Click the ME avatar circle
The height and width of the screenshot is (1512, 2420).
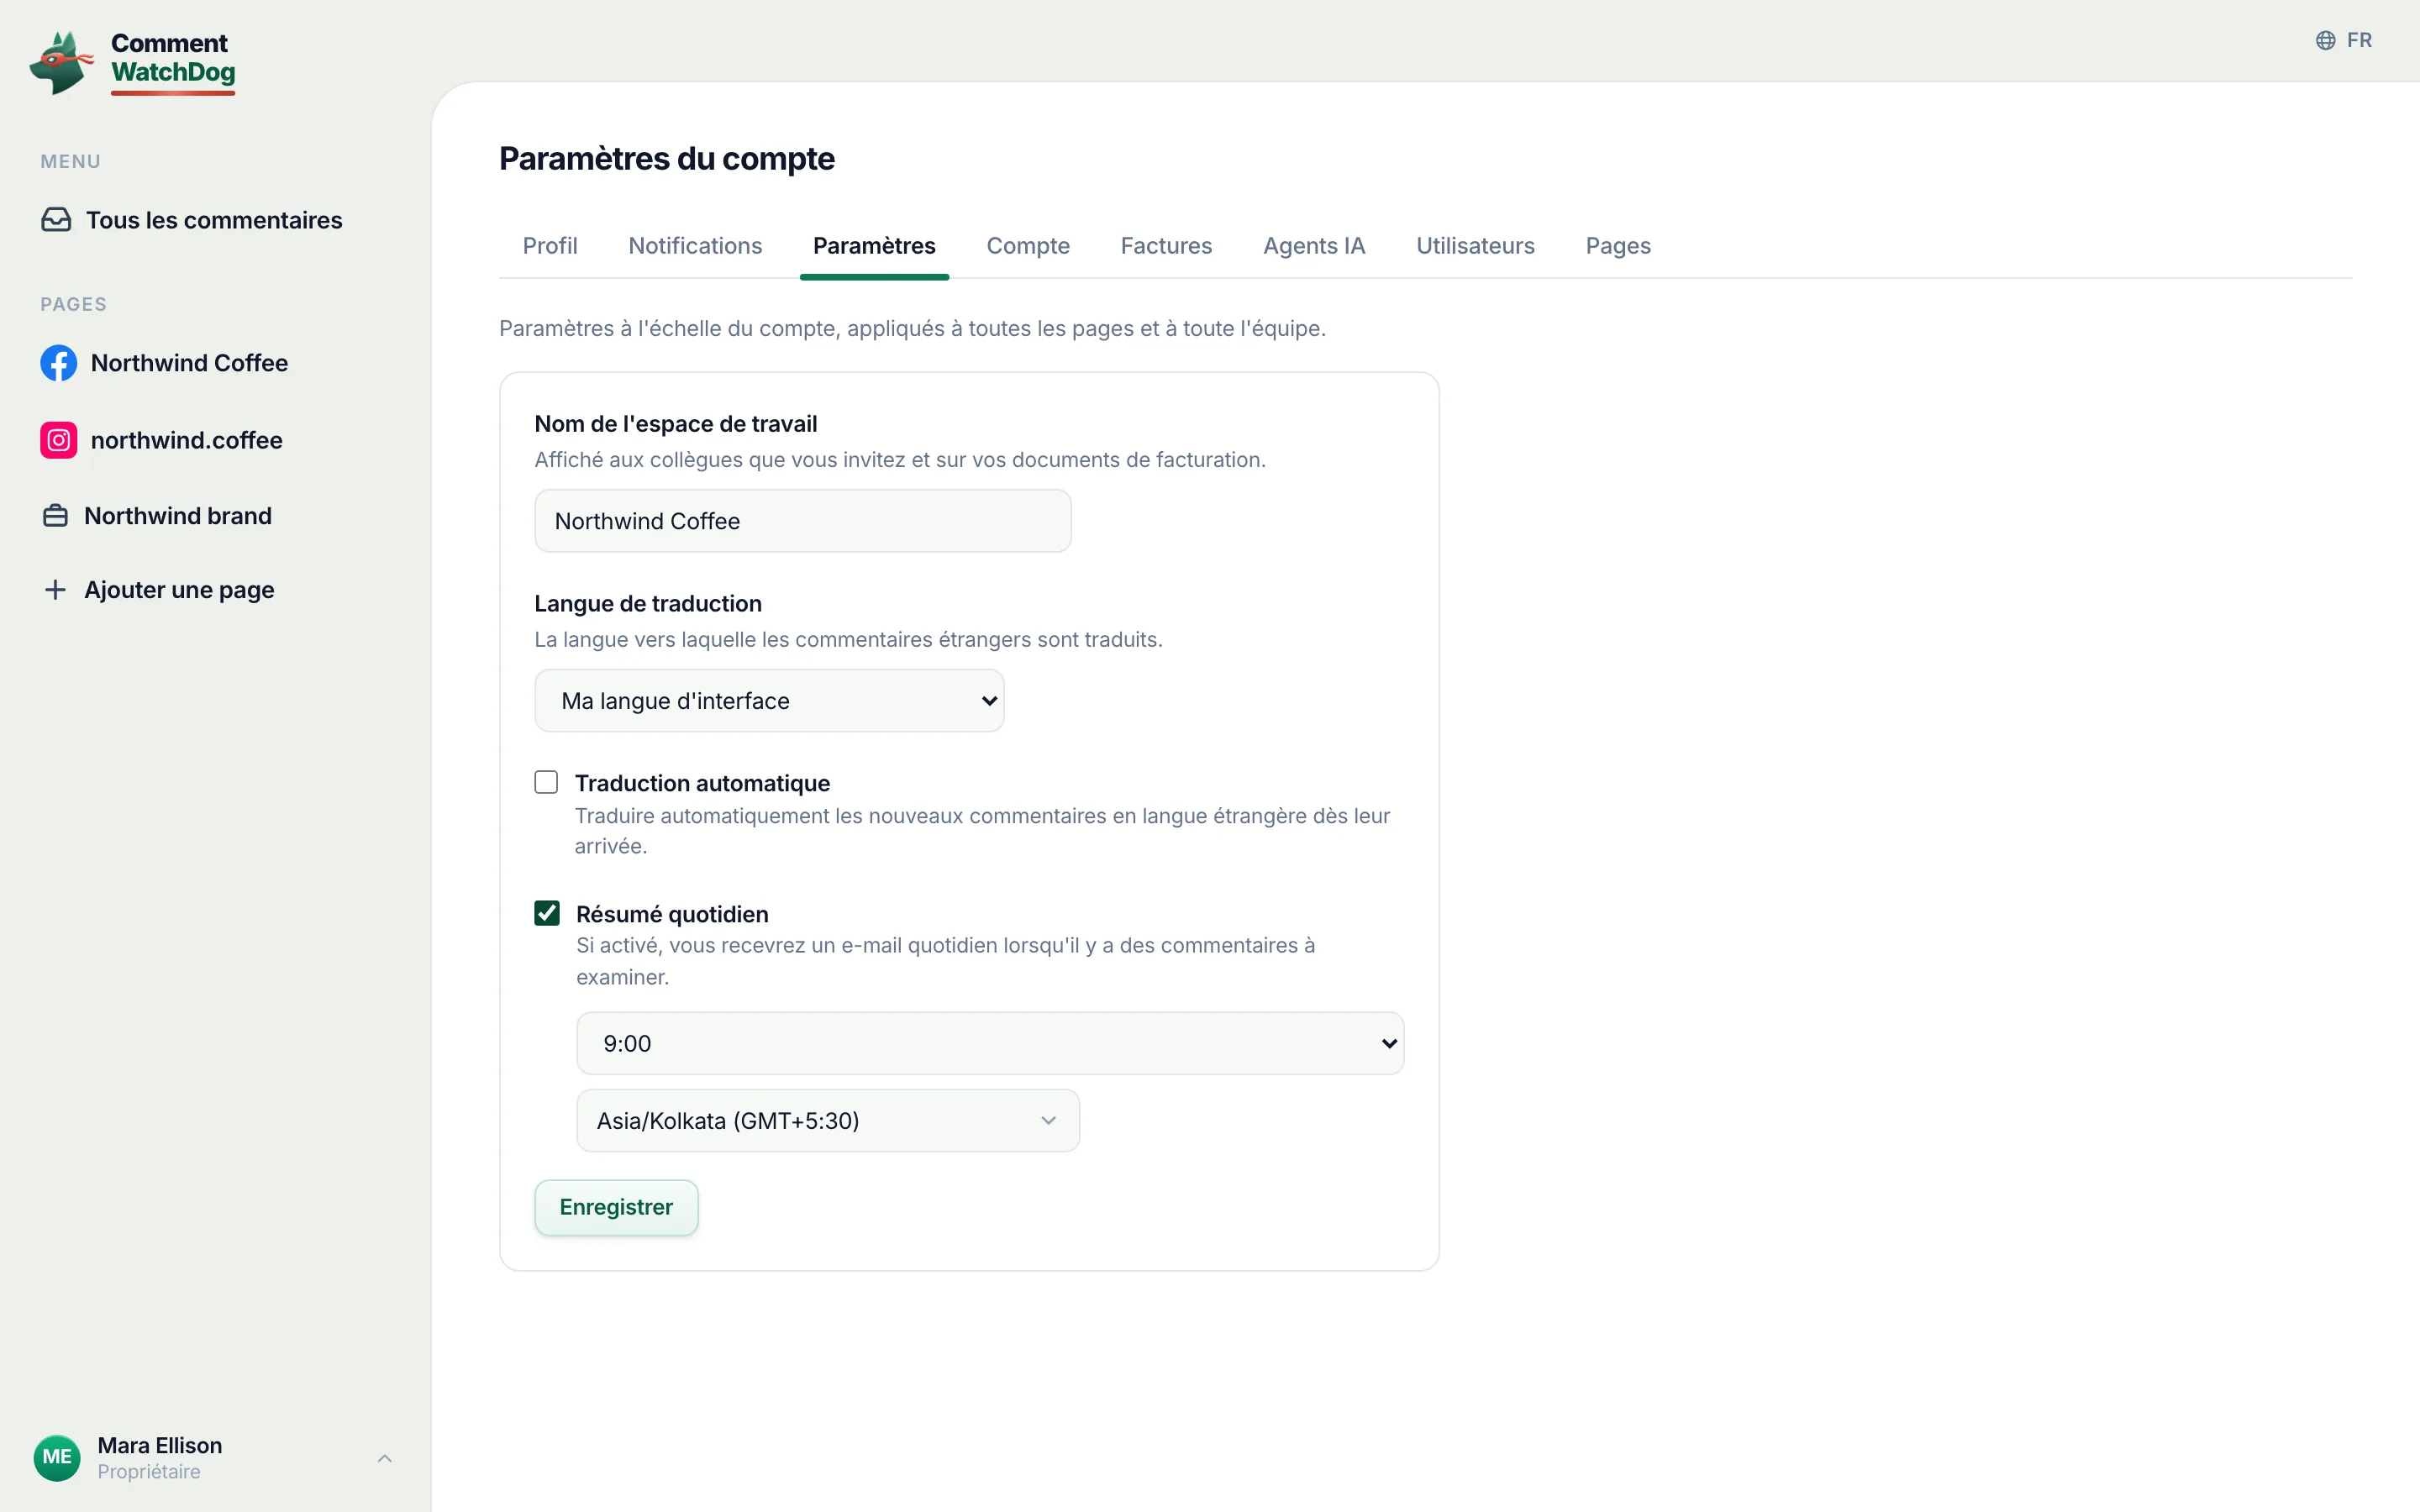[57, 1457]
